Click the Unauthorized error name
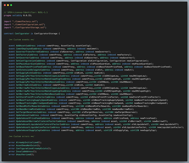 pyautogui.click(x=23, y=155)
